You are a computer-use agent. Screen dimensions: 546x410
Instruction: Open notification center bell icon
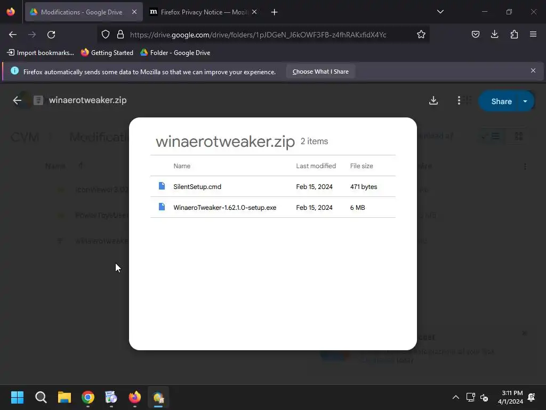tap(532, 397)
